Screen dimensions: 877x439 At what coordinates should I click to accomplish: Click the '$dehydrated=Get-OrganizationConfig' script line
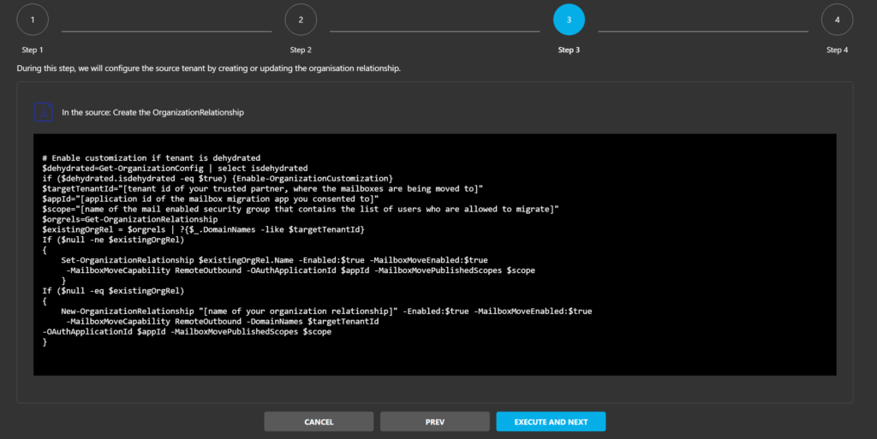coord(175,168)
